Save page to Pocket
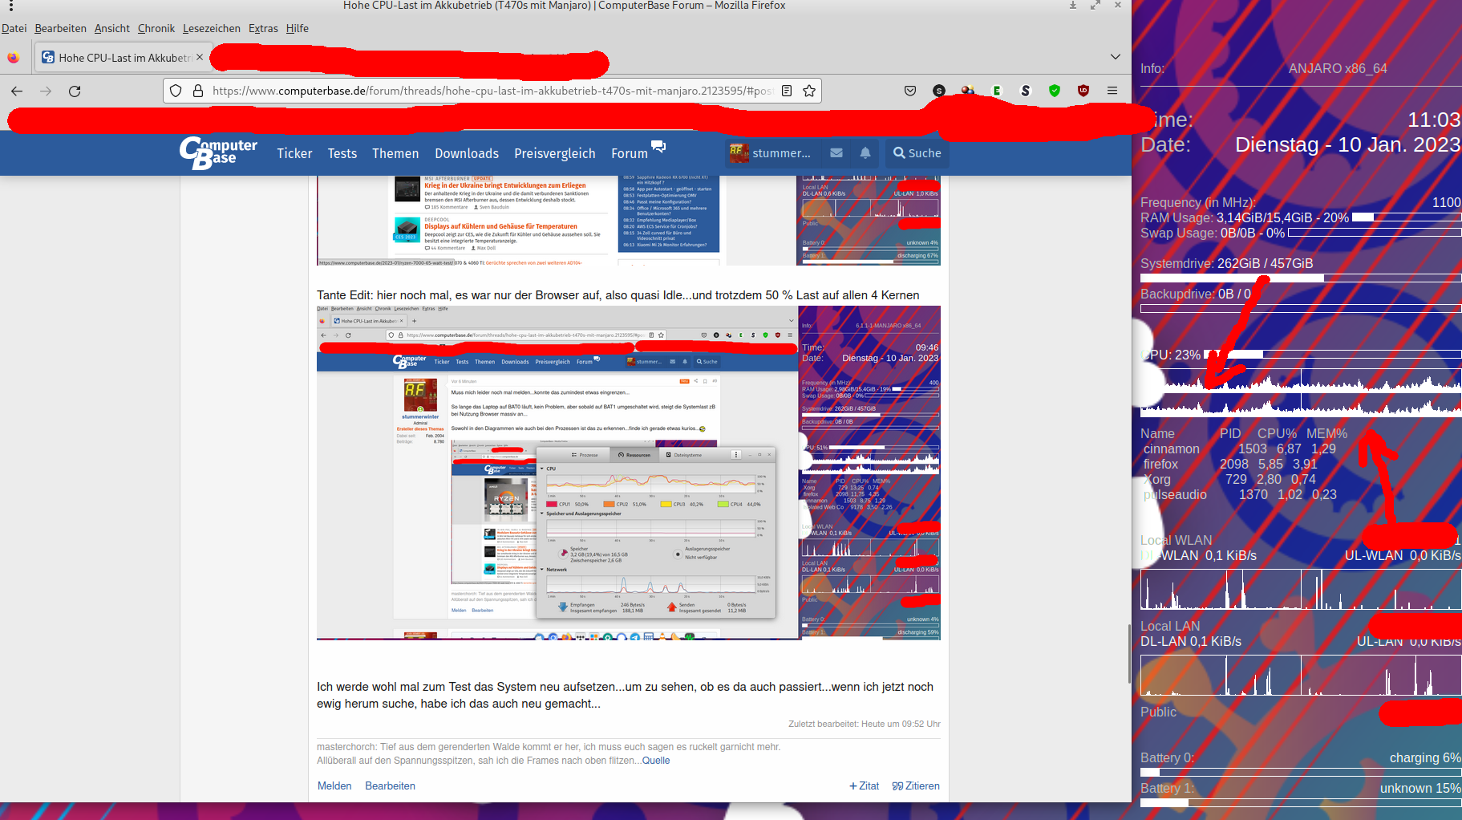This screenshot has width=1462, height=820. [910, 91]
